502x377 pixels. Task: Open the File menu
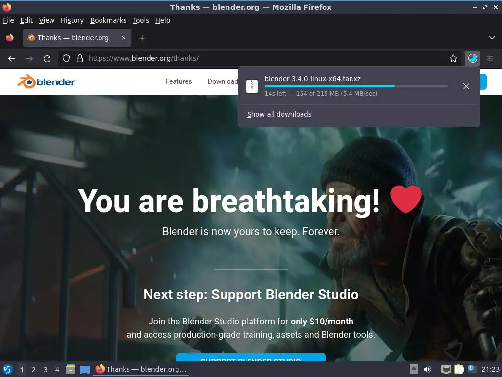point(8,20)
